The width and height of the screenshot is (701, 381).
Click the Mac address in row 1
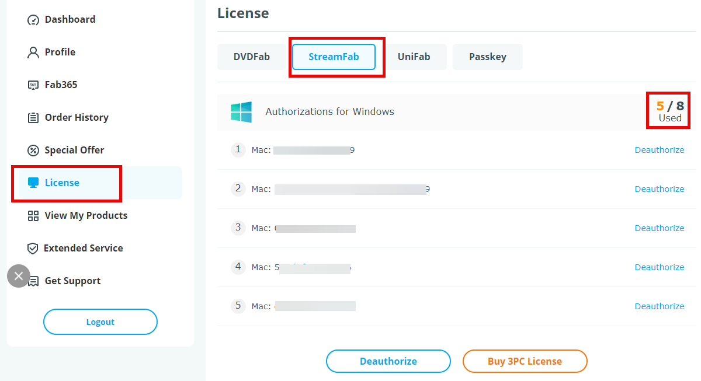[303, 150]
